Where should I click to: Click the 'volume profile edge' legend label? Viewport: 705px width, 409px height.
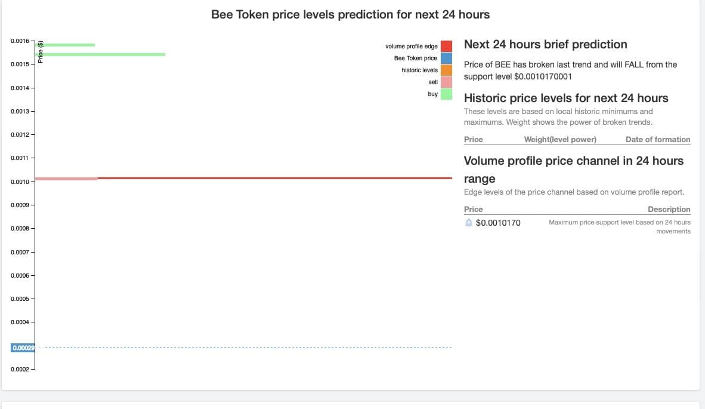click(411, 47)
